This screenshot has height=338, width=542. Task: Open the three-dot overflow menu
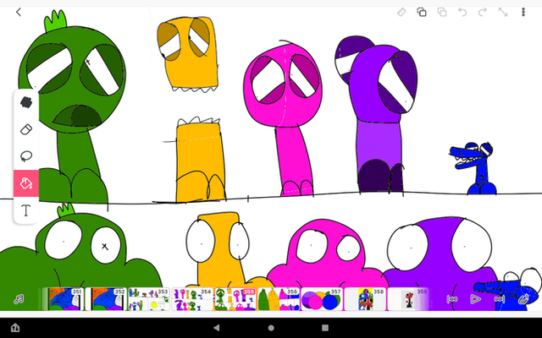click(523, 13)
